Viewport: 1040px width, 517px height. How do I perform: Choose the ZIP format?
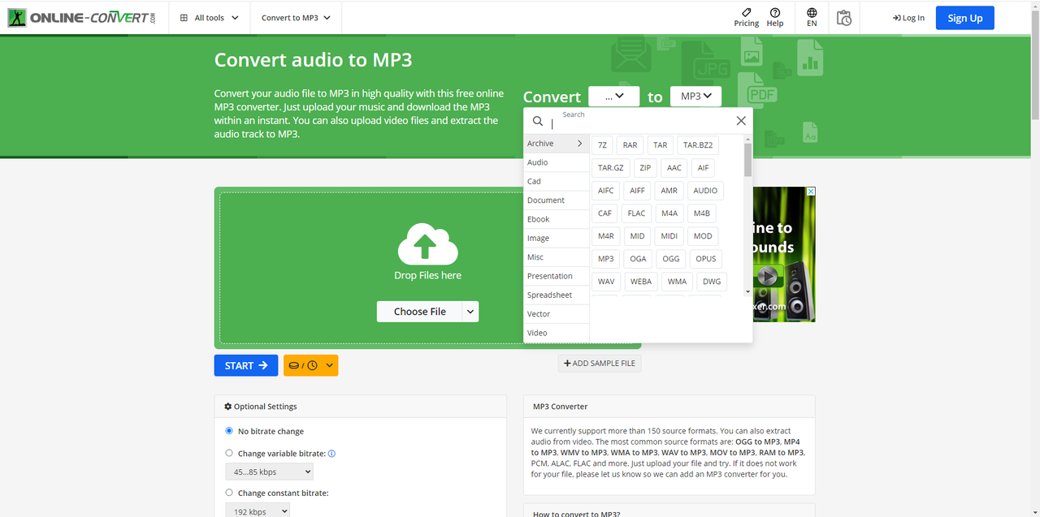coord(645,168)
